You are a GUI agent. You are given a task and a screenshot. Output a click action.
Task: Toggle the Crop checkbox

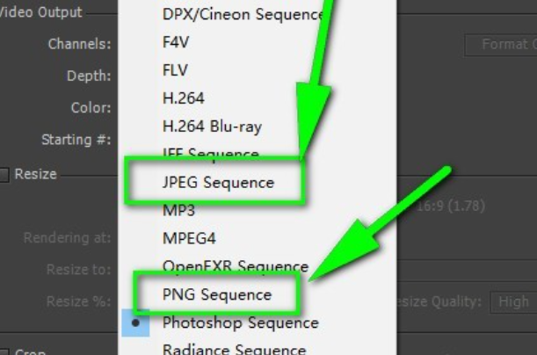tap(5, 351)
